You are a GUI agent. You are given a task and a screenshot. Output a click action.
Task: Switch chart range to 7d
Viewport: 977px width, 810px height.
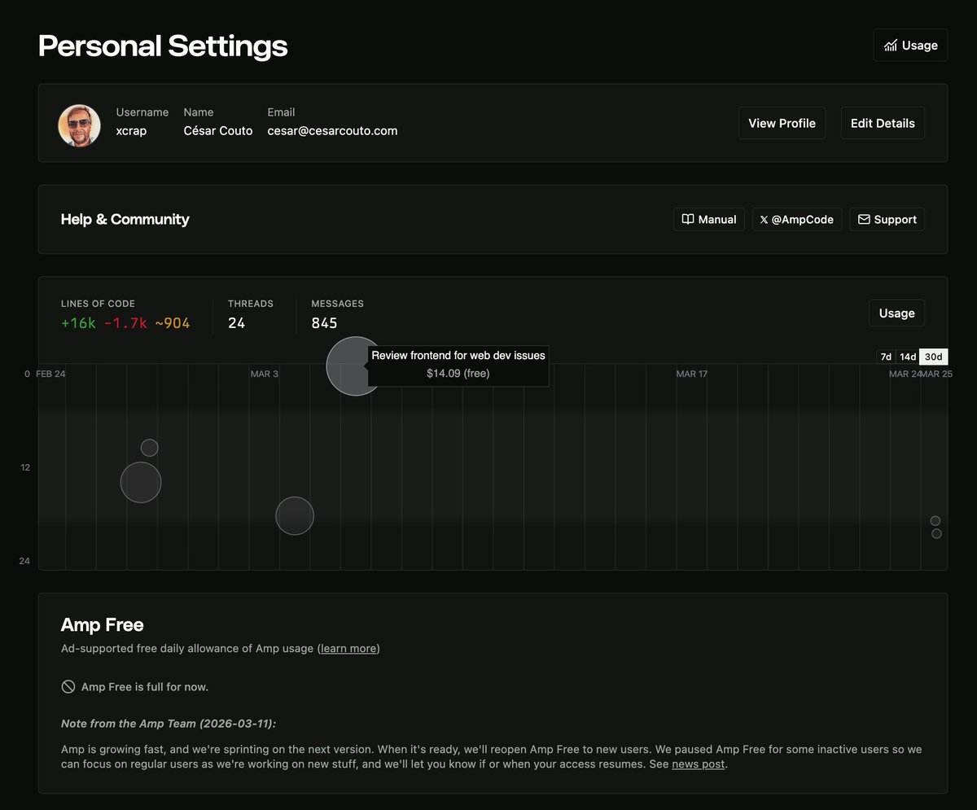coord(886,357)
